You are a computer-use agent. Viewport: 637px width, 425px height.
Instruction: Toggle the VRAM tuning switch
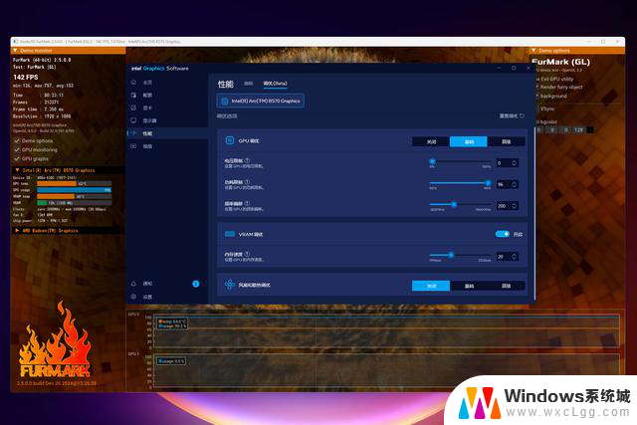(502, 234)
